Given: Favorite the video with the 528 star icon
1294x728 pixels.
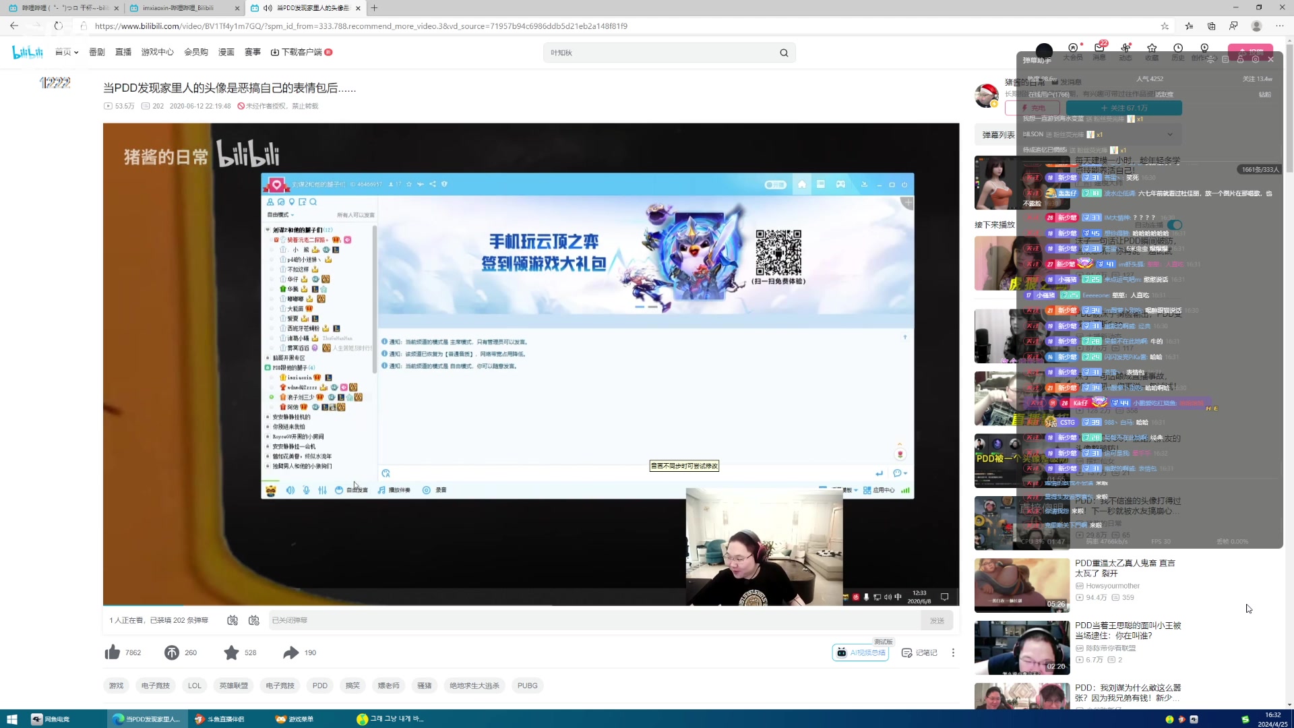Looking at the screenshot, I should point(231,652).
